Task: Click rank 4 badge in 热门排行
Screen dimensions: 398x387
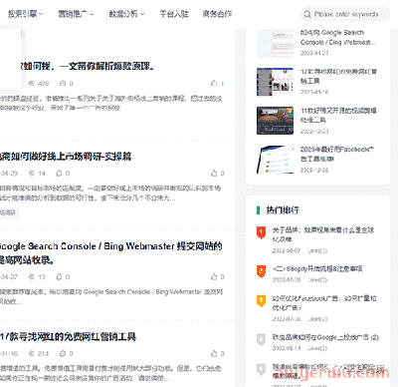Action: pyautogui.click(x=261, y=340)
